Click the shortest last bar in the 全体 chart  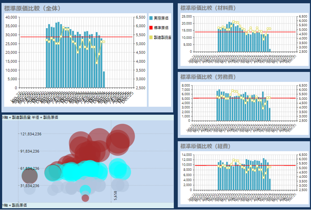[104, 80]
